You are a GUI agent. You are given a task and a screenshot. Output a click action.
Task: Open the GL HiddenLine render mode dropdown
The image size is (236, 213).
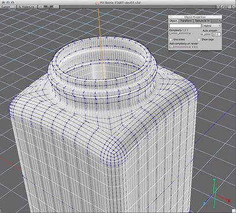27,7
